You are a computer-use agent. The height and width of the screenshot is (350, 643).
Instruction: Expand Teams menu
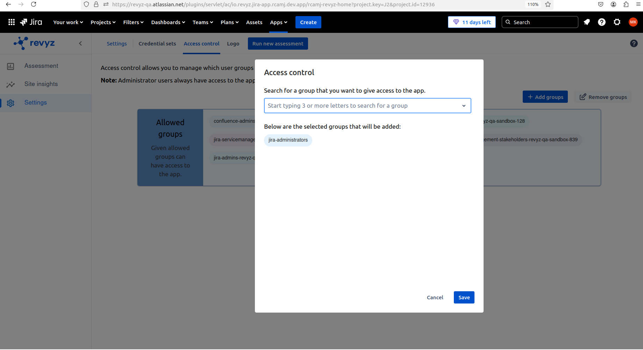[203, 22]
